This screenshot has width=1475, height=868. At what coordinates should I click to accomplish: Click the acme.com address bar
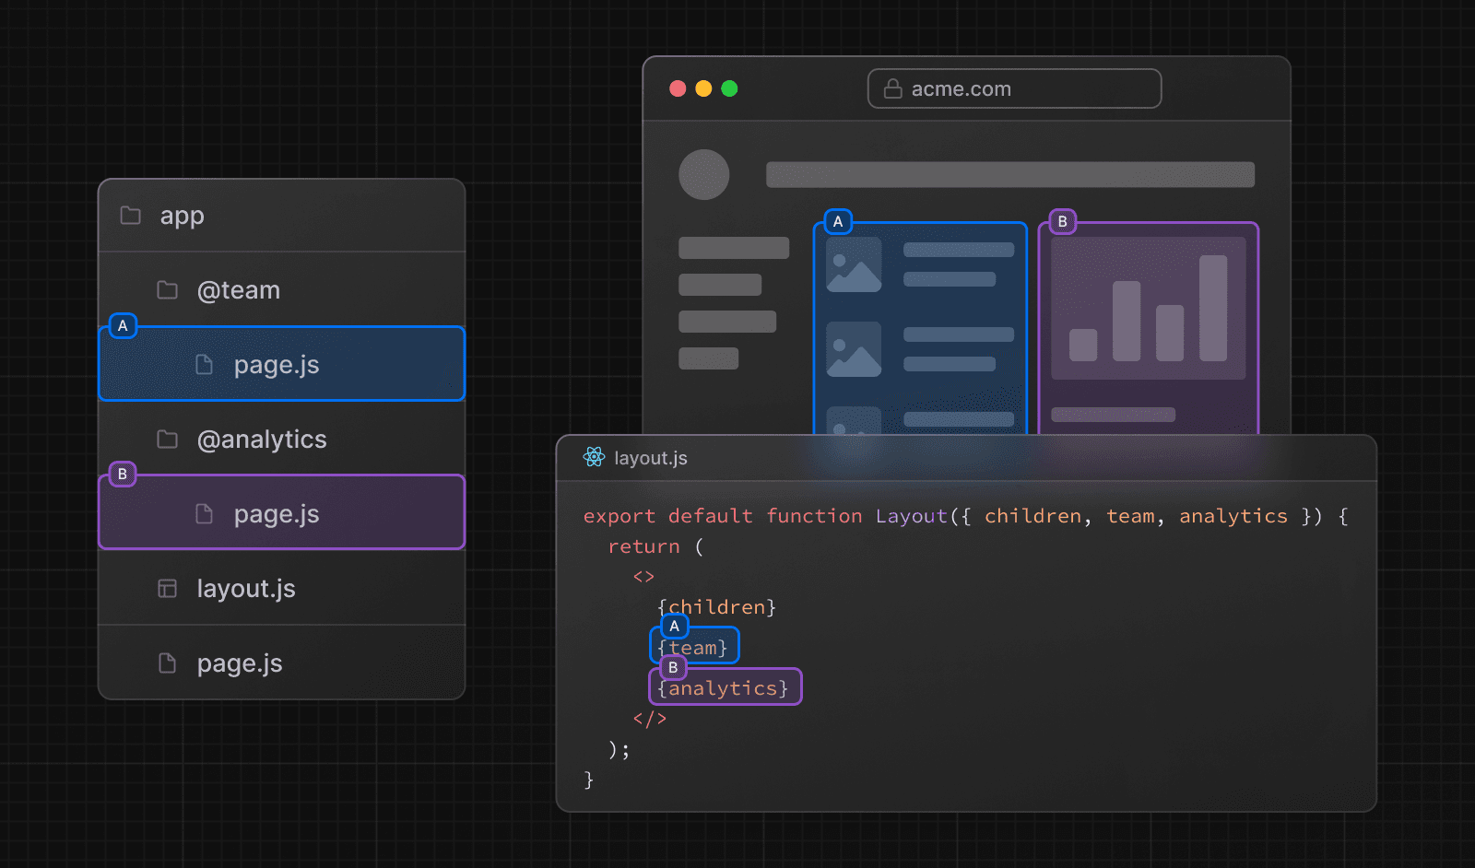pyautogui.click(x=1014, y=88)
